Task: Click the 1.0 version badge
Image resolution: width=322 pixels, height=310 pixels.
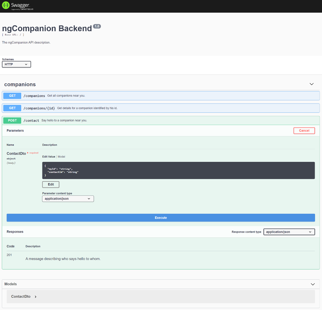Action: (97, 26)
